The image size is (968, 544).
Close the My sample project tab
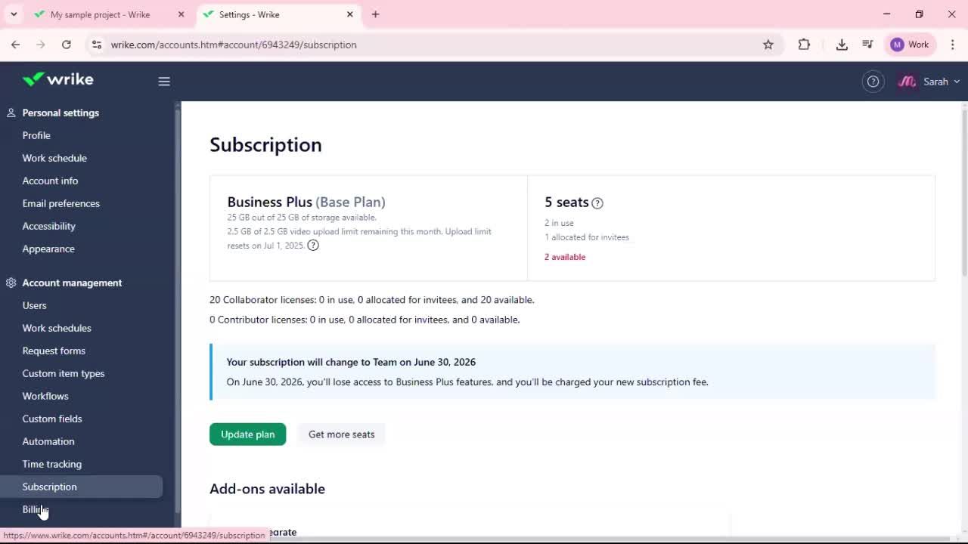click(181, 14)
